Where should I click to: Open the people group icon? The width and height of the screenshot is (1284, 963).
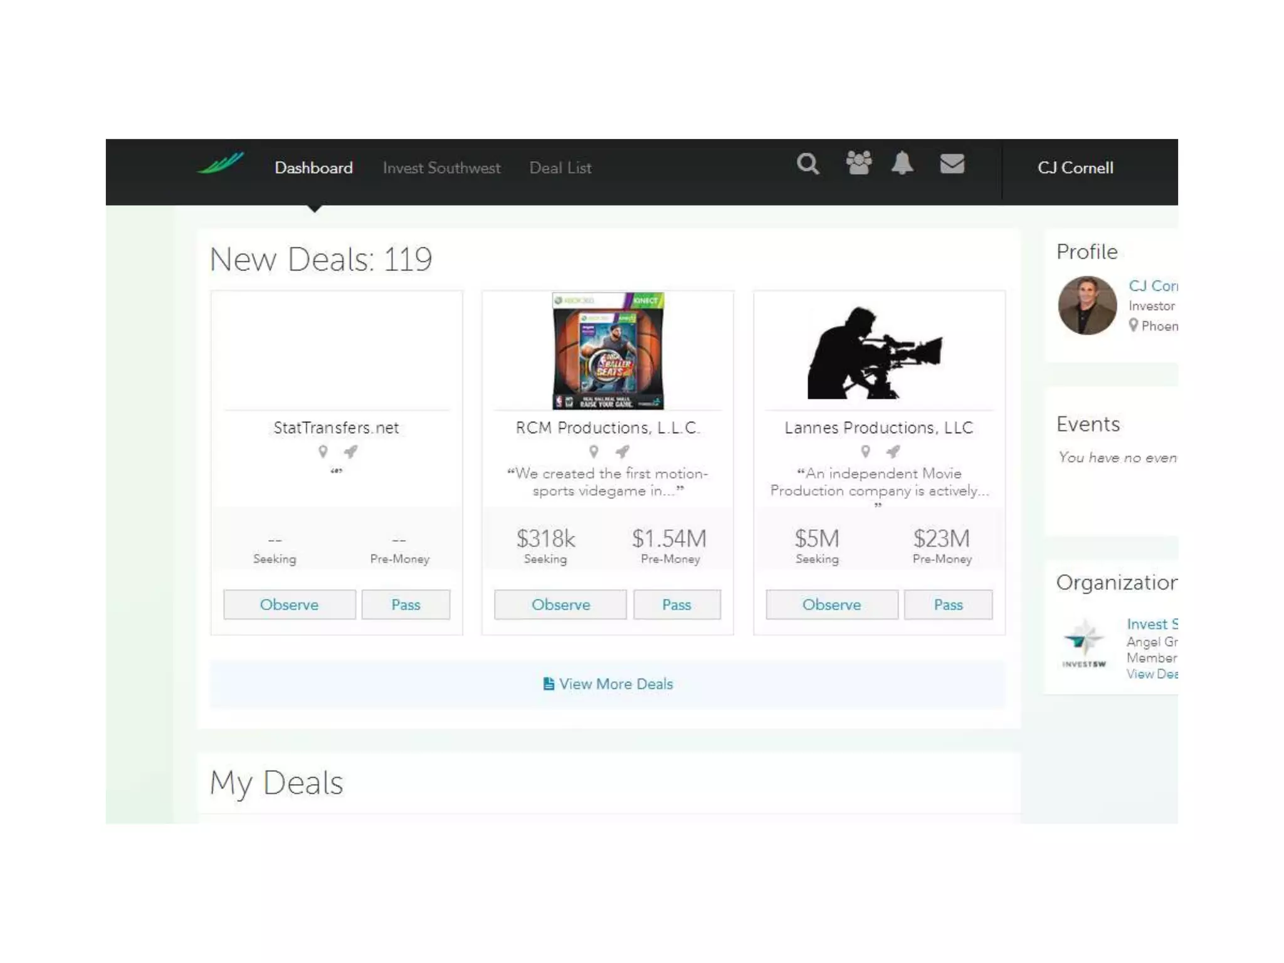point(858,163)
